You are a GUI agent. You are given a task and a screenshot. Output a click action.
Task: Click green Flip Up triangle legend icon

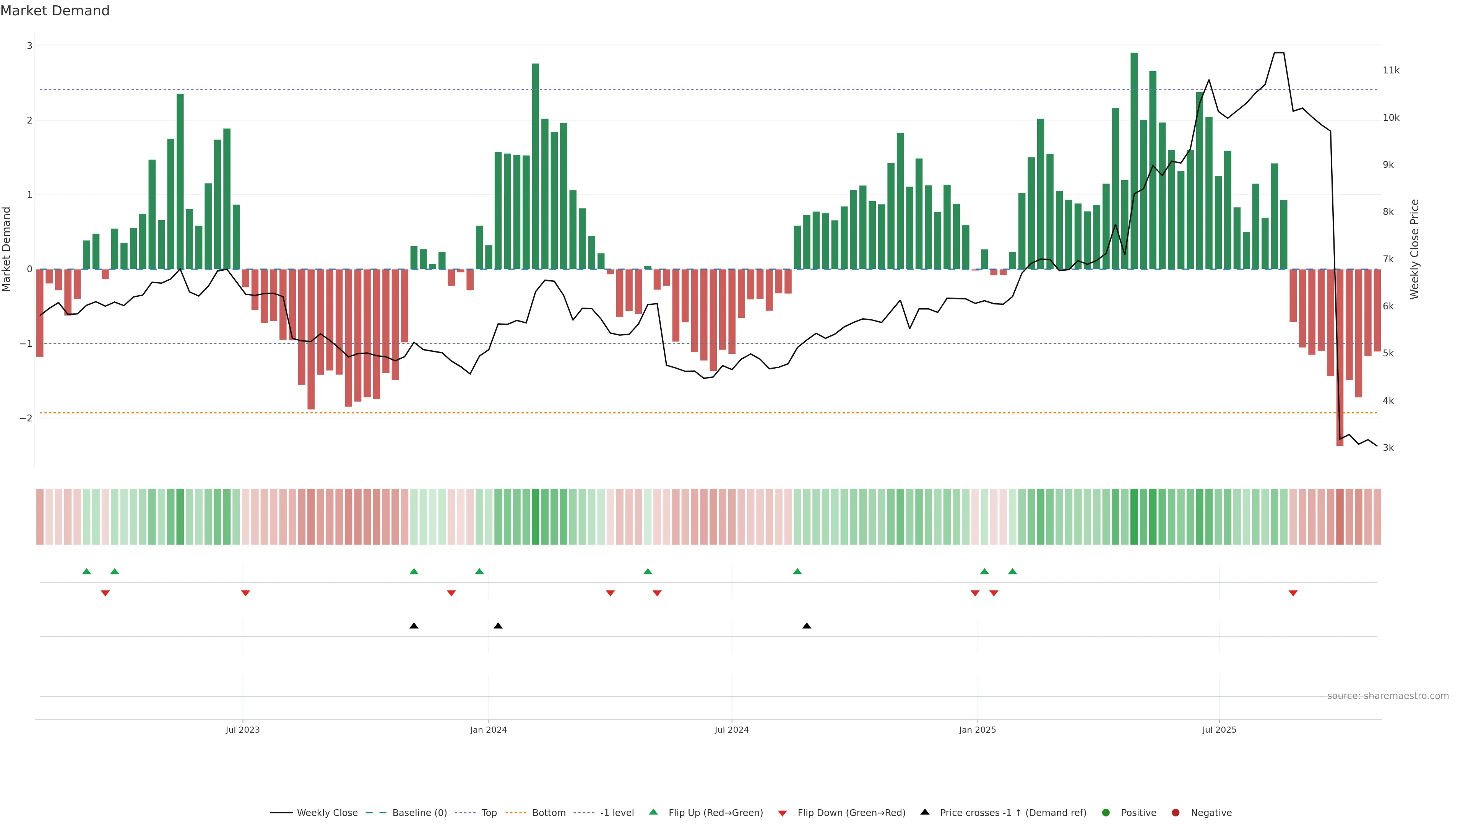pos(654,812)
